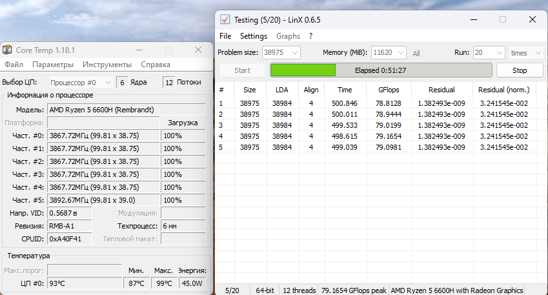Viewport: 548px width, 295px height.
Task: Click the # column header
Action: (225, 90)
